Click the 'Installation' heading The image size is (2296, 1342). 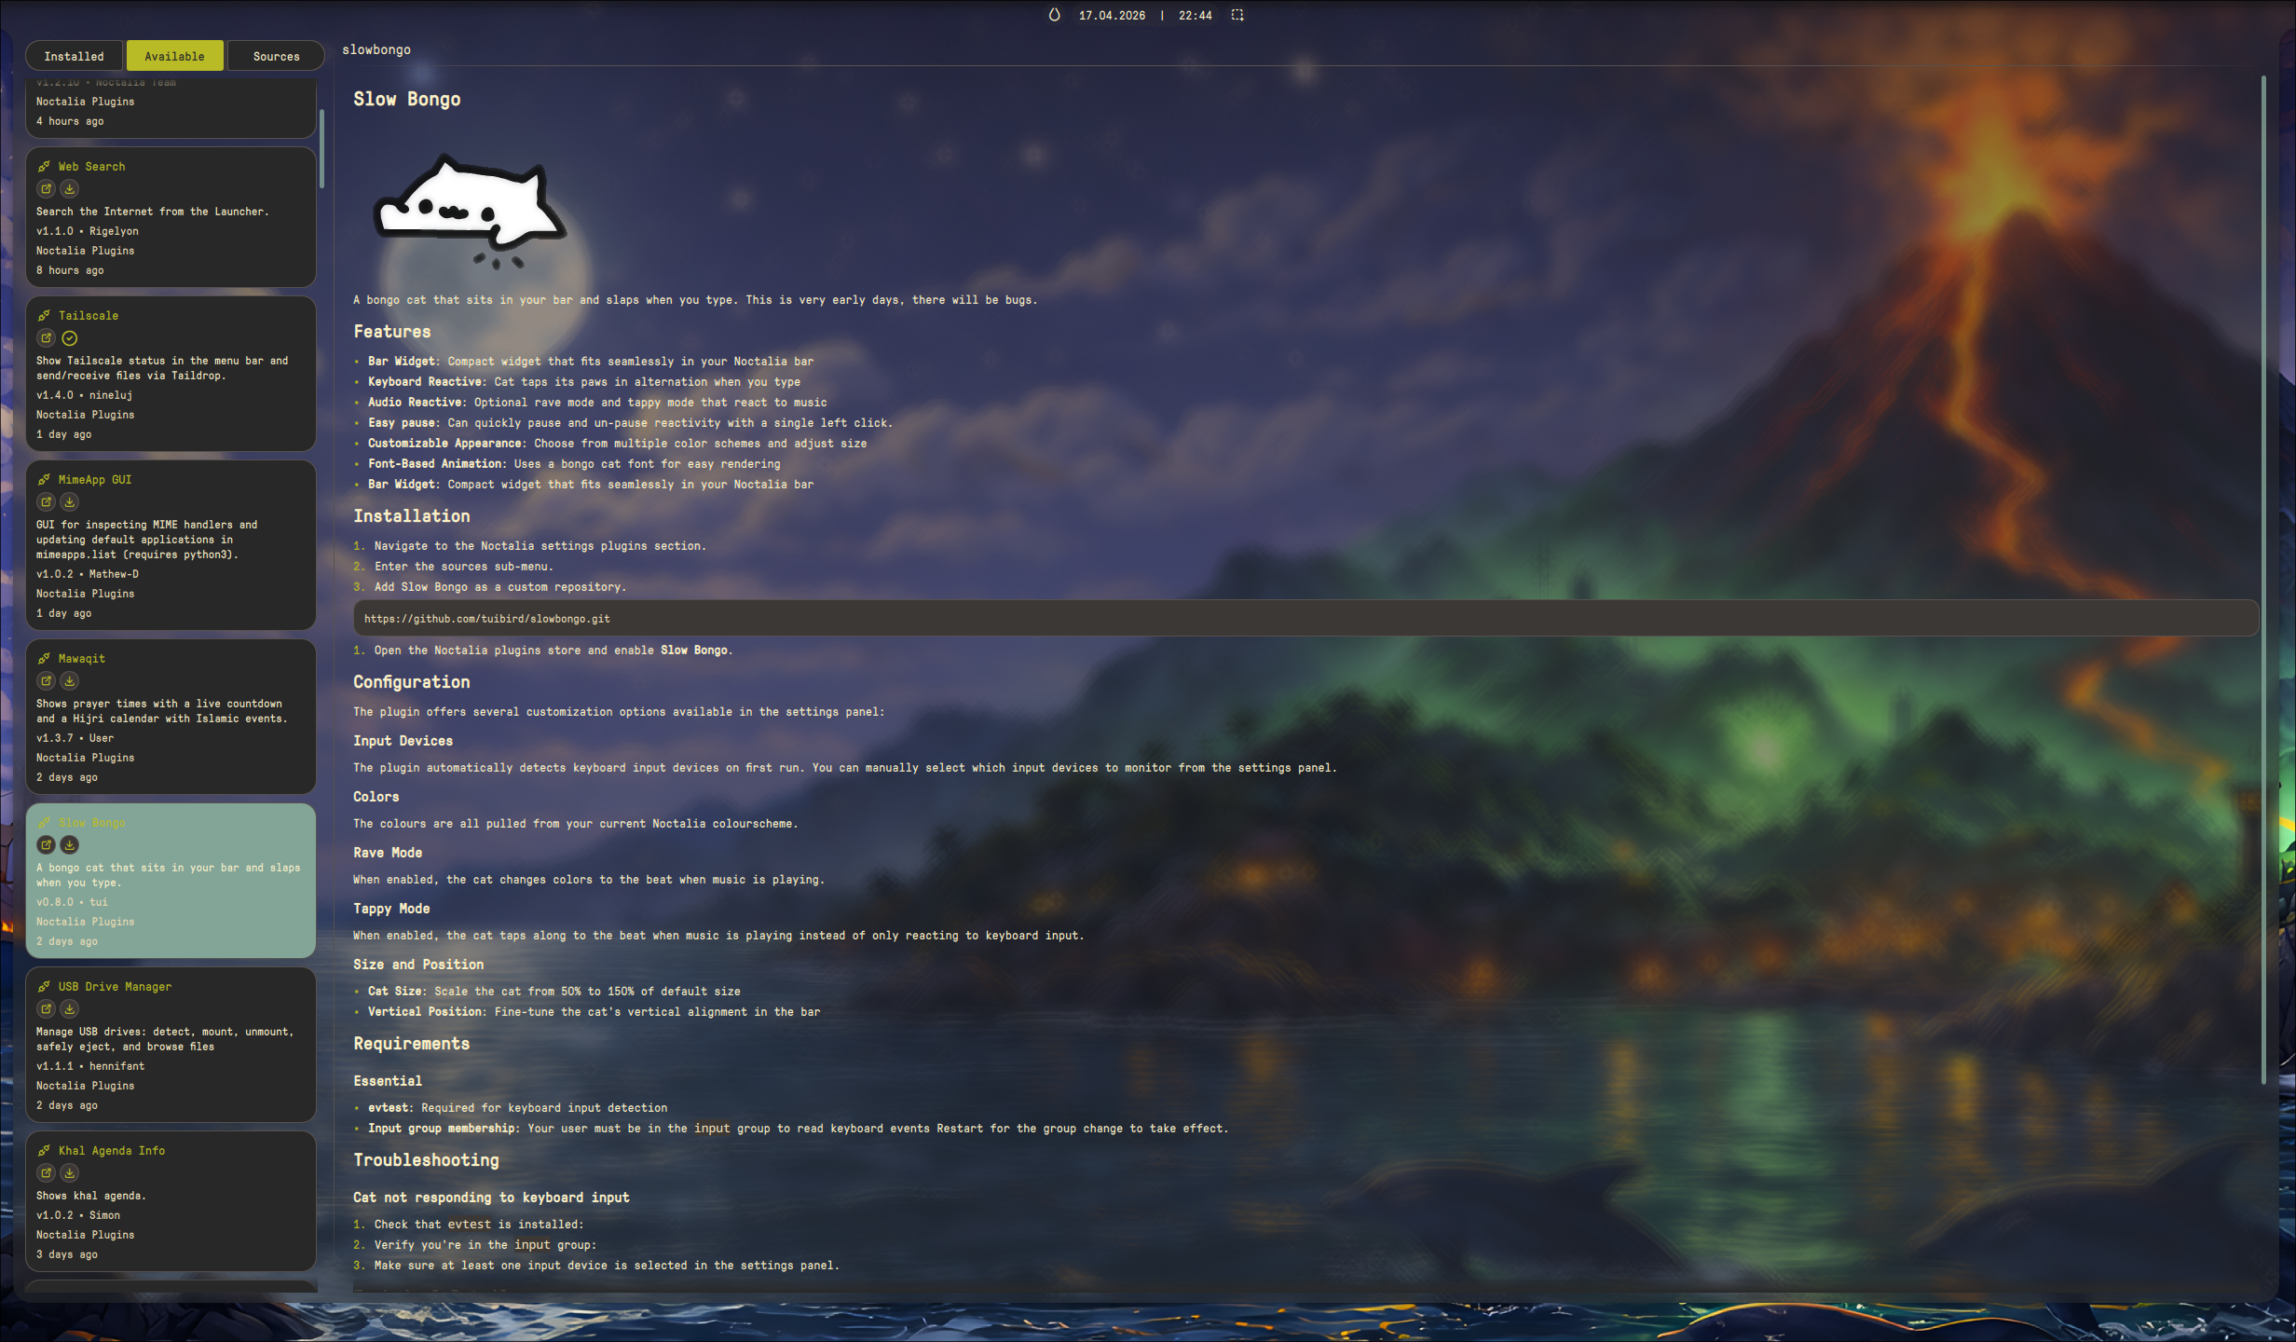coord(412,516)
